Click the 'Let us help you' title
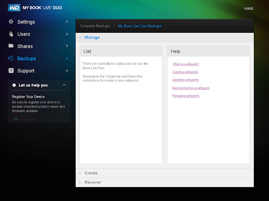The image size is (269, 201). coord(33,85)
